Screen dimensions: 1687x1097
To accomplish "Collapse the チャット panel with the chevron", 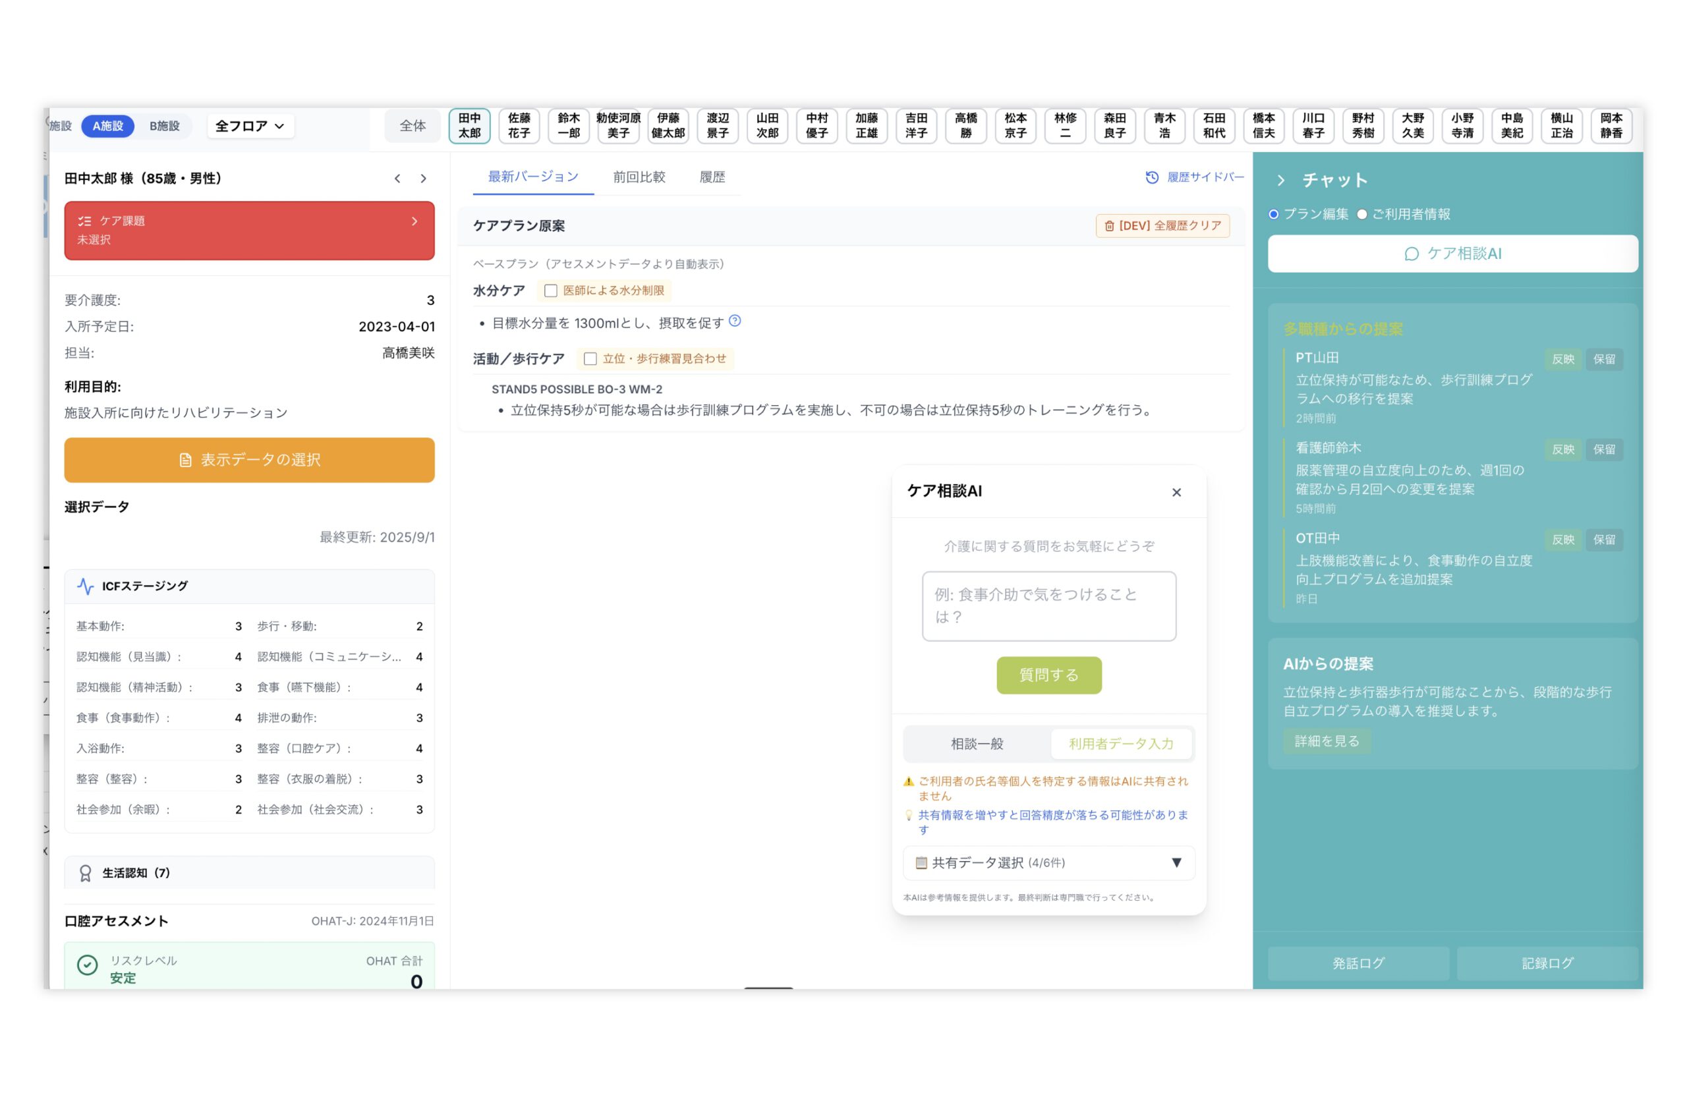I will pyautogui.click(x=1281, y=181).
